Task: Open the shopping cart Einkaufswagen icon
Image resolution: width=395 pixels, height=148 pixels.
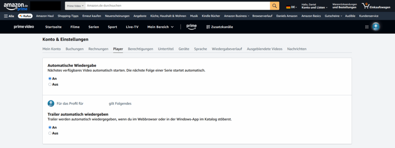Action: 376,6
